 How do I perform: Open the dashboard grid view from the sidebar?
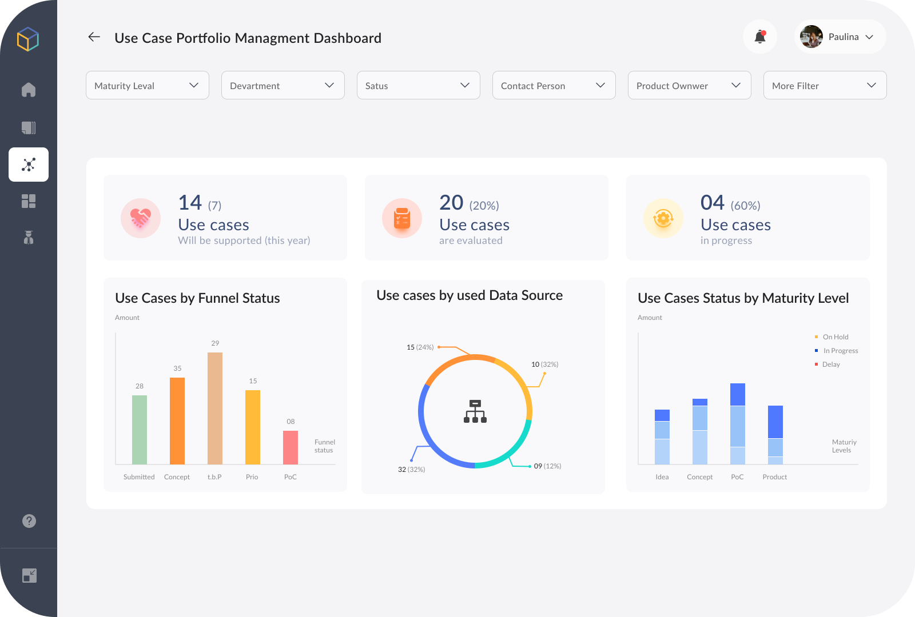click(29, 201)
